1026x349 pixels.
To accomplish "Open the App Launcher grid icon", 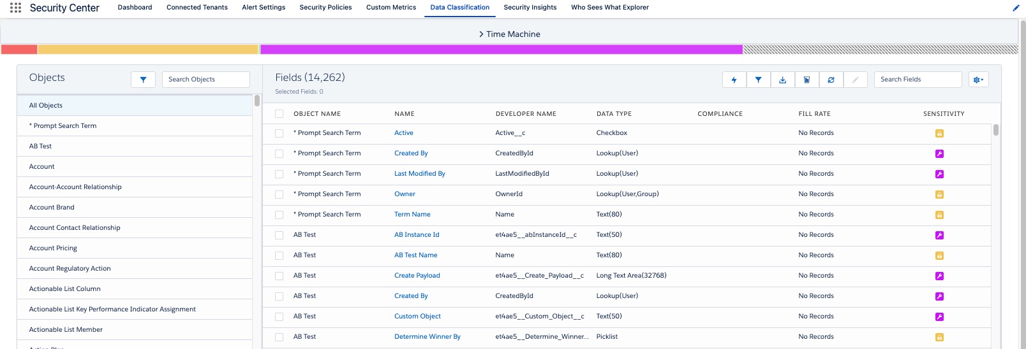I will tap(15, 8).
